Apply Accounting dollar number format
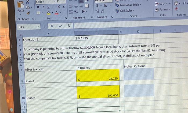 point(97,6)
